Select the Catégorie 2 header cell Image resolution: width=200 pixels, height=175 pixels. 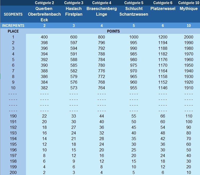pos(44,3)
